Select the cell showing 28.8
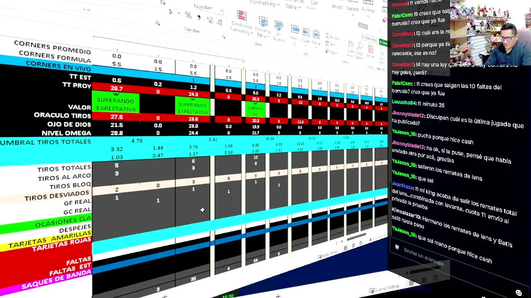 (117, 133)
